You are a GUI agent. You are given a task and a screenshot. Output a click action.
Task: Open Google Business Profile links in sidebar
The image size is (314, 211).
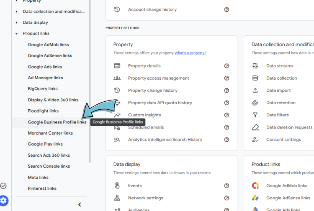pos(57,122)
